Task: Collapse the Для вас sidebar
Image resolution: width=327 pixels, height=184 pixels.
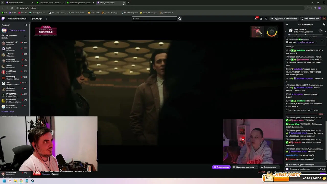Action: click(26, 25)
